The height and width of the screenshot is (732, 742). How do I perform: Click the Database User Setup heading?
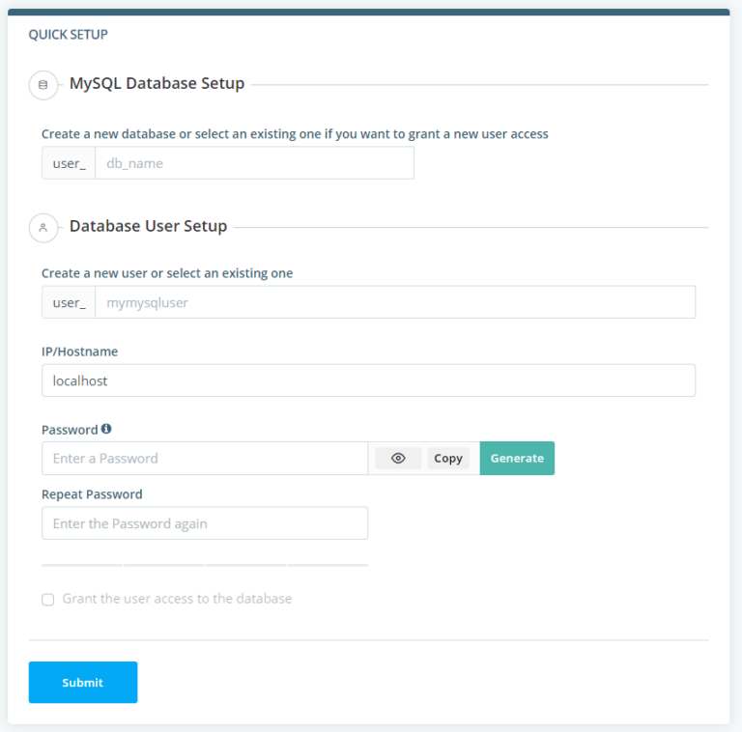pyautogui.click(x=148, y=226)
